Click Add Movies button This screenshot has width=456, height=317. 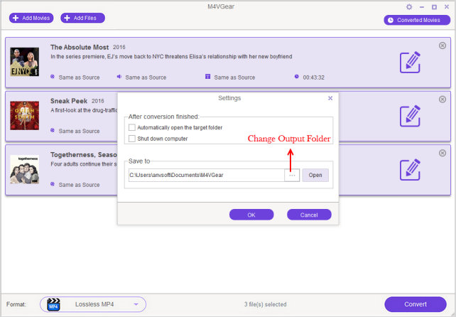pyautogui.click(x=31, y=18)
